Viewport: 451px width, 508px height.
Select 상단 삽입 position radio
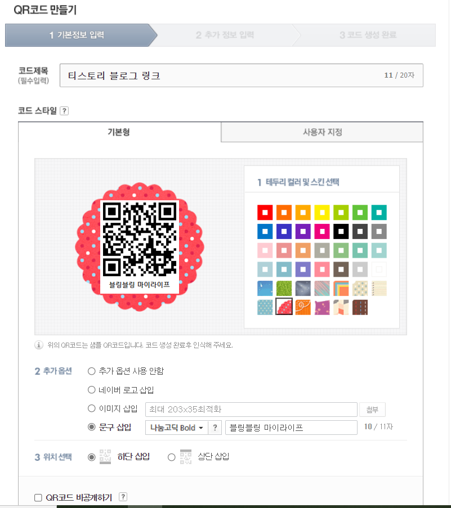[172, 457]
